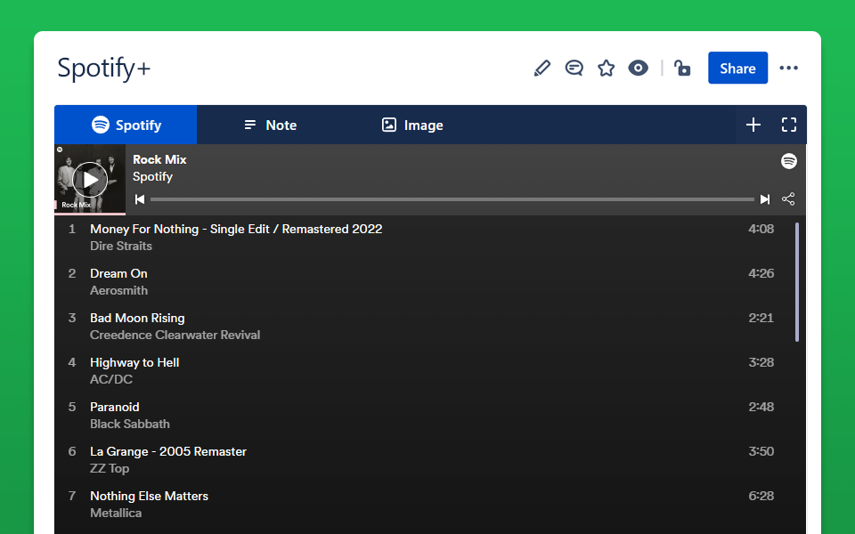Skip to the previous track

click(x=140, y=199)
